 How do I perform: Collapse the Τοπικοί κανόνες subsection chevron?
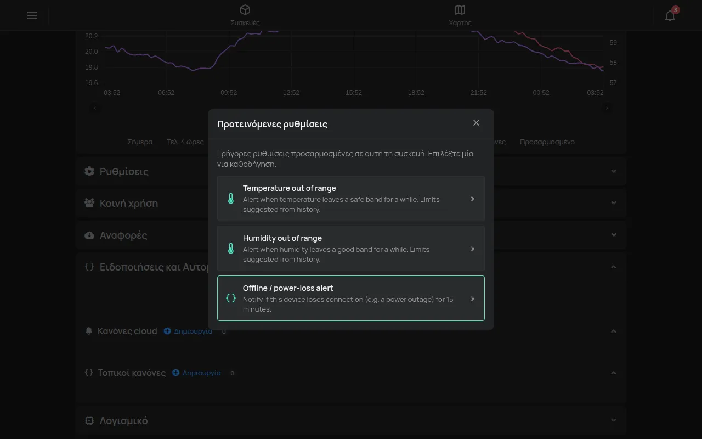point(614,373)
